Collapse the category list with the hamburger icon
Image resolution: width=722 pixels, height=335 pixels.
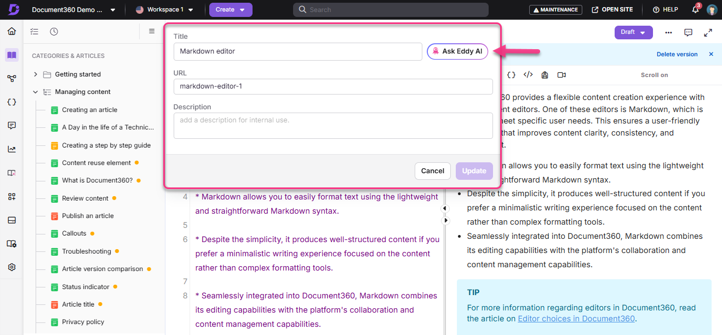coord(152,31)
